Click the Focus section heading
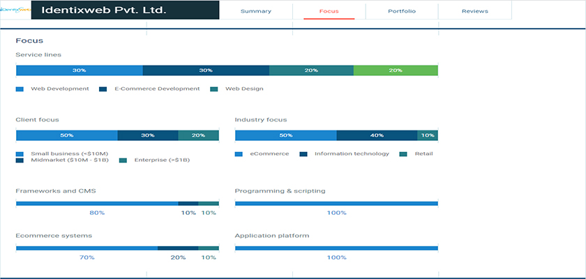 point(29,40)
